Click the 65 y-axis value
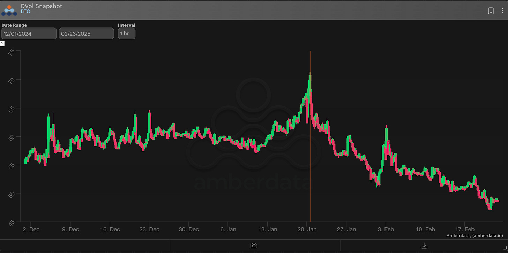 point(12,109)
